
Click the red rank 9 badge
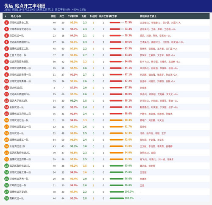[x=6, y=75]
